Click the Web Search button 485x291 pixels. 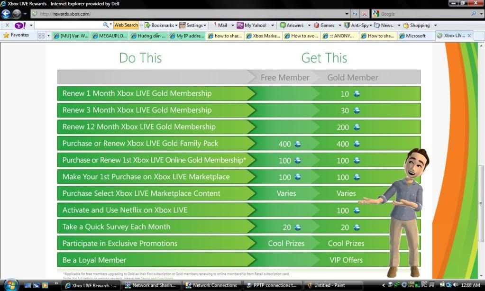(126, 25)
